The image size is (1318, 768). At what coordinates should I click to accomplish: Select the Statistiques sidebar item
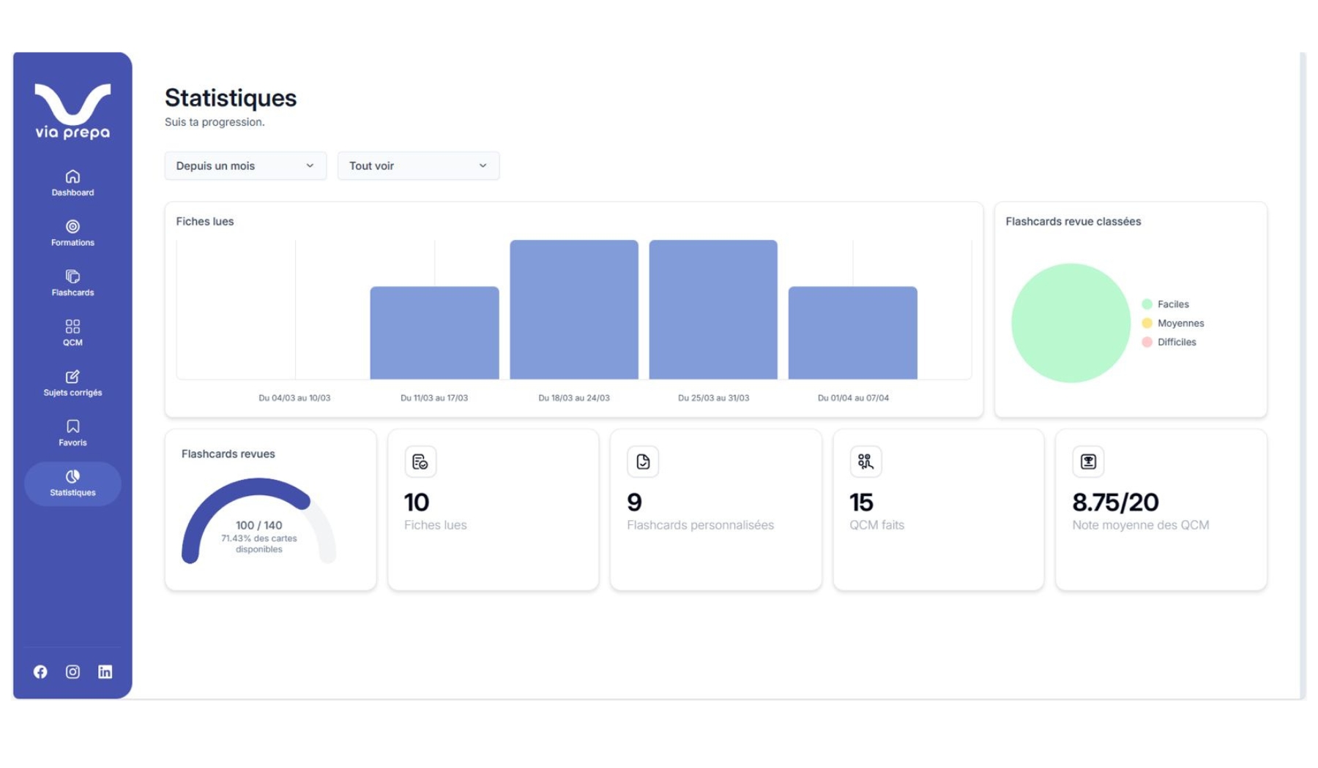click(72, 483)
